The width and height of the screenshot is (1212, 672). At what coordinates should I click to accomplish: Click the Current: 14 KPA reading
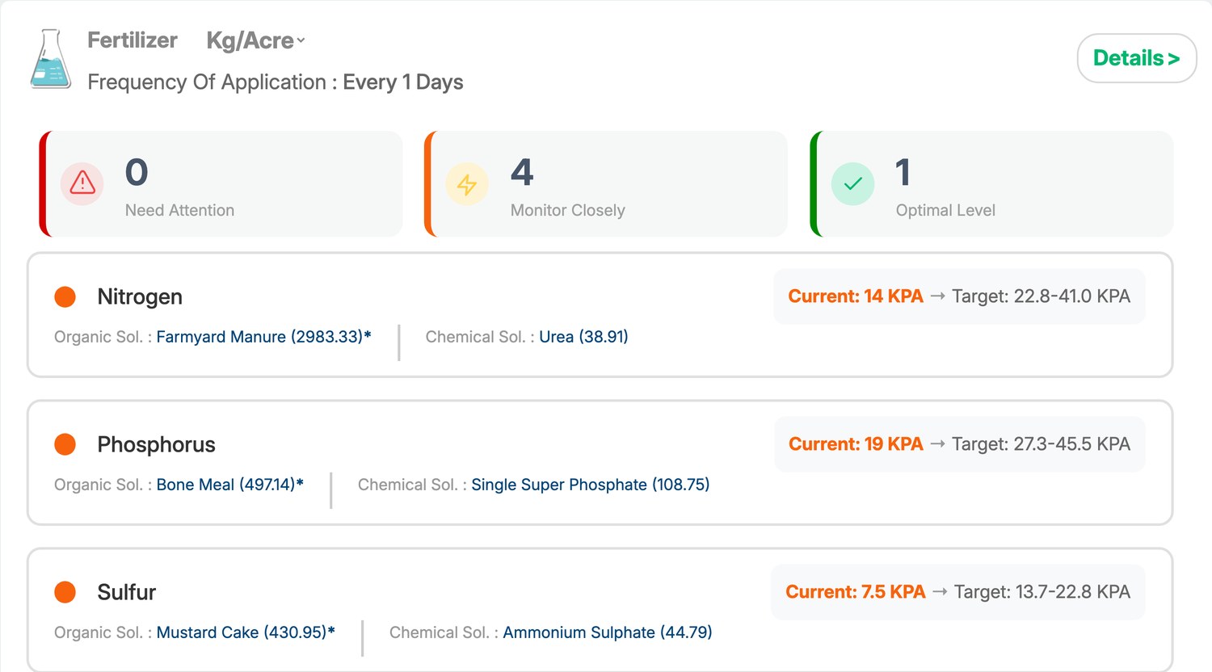(x=856, y=296)
